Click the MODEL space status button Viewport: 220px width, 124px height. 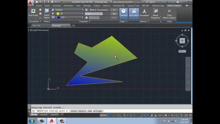coord(104,115)
